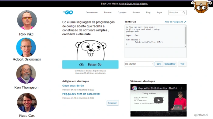The height and width of the screenshot is (119, 213).
Task: Open Pkg.go.dev está de cara nova article
Action: pos(81,94)
